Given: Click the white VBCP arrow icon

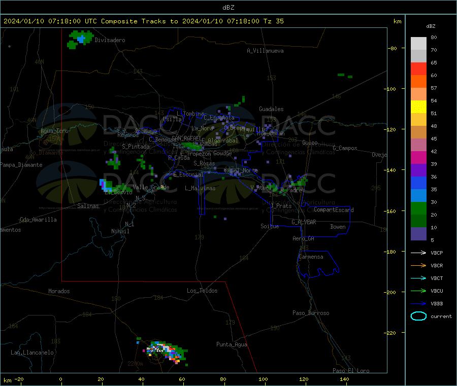Looking at the screenshot, I should click(418, 253).
